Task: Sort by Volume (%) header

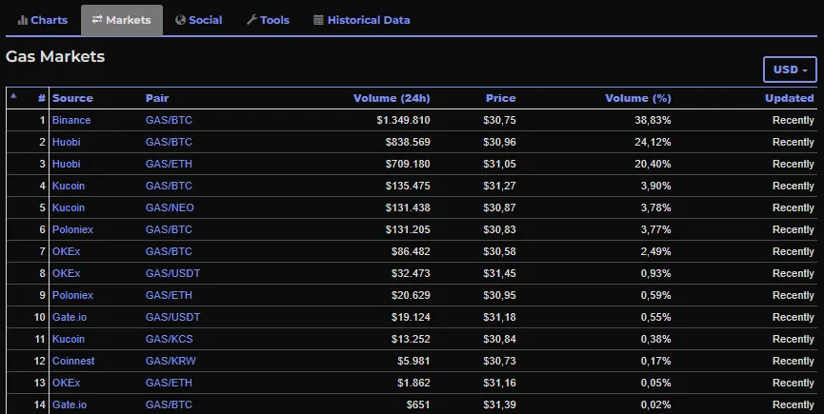Action: (638, 98)
